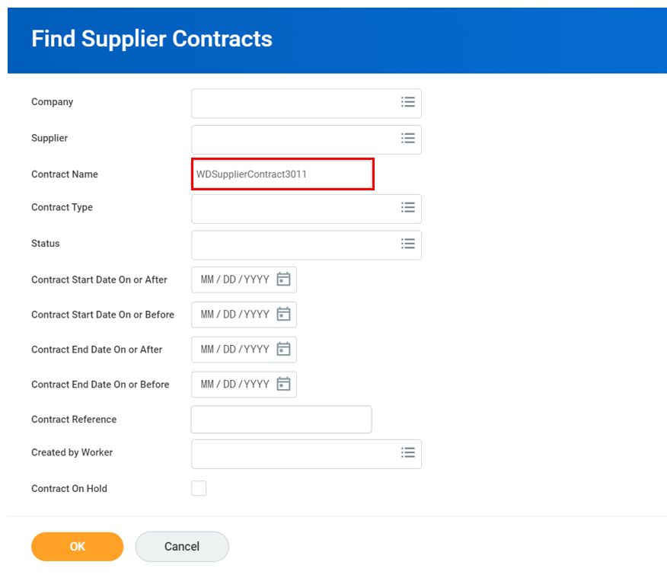
Task: Open the Contract Type prompt list icon
Action: (x=408, y=207)
